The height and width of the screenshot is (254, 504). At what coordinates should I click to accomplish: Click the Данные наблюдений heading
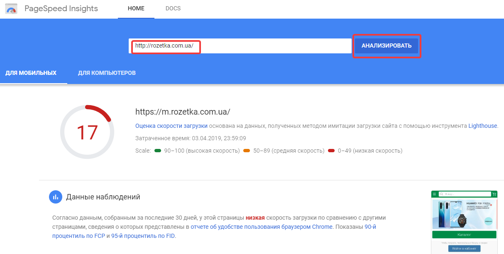103,197
